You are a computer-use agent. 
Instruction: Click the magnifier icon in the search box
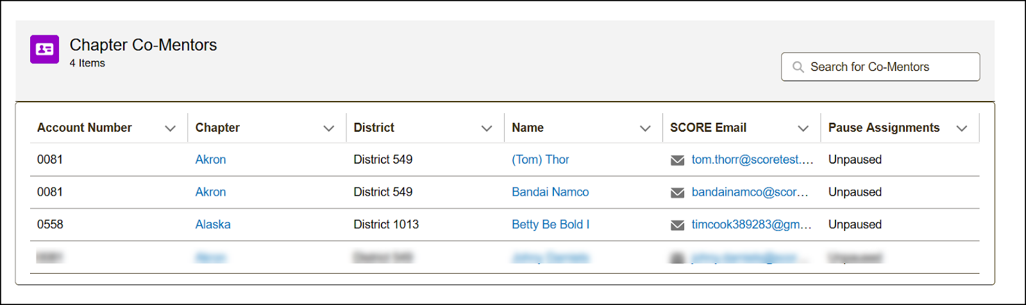tap(798, 67)
